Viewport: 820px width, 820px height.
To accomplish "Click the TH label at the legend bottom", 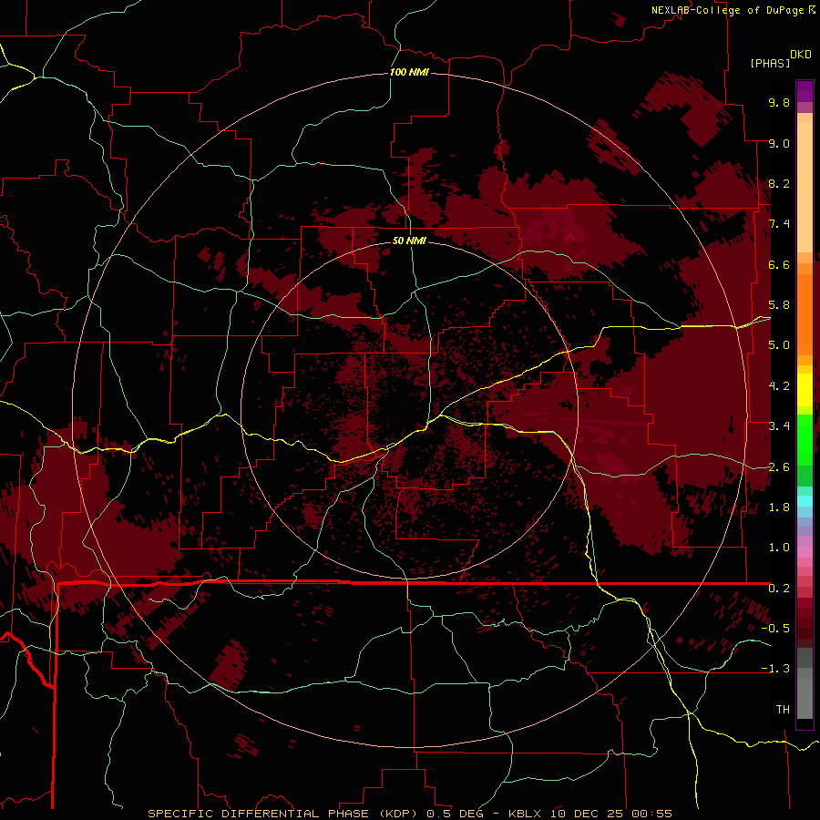I will [783, 710].
